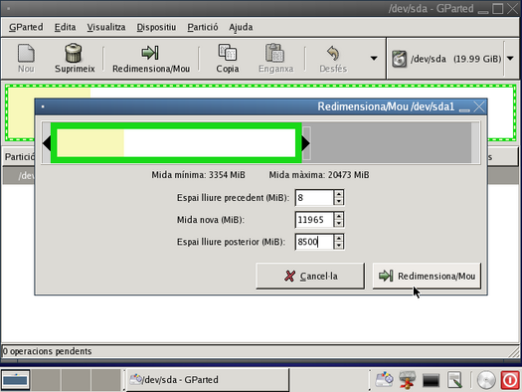Expand the toolbar overflow arrow
522x392 pixels.
(374, 59)
